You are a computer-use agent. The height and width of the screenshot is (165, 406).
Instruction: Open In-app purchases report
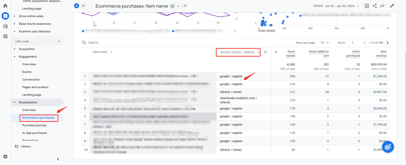click(x=35, y=133)
